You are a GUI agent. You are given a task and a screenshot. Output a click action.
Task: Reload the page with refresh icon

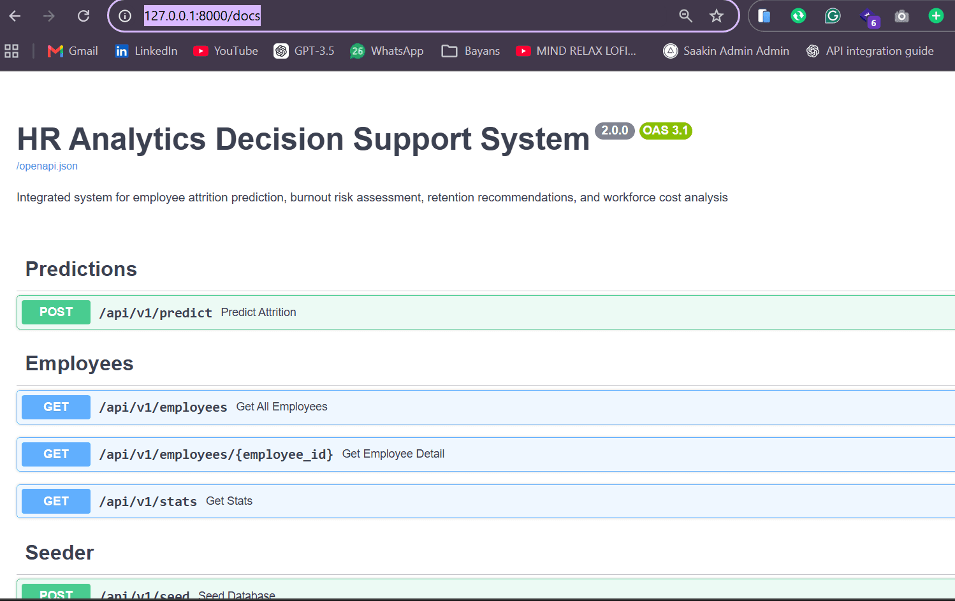coord(84,16)
